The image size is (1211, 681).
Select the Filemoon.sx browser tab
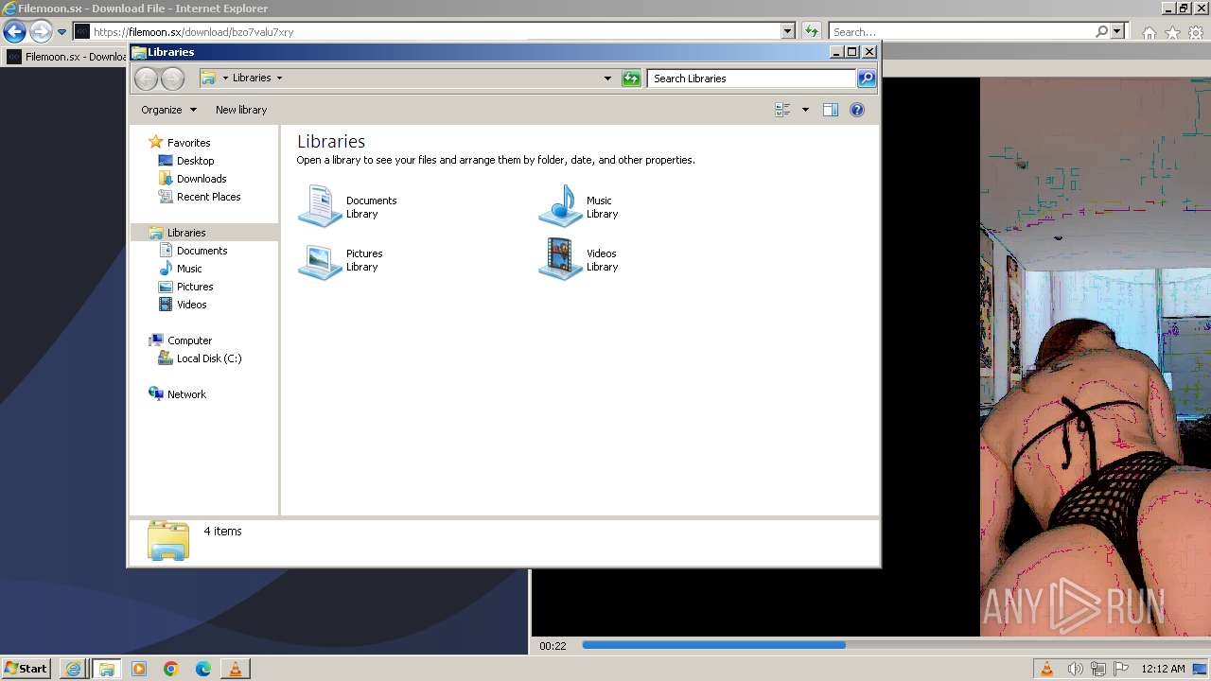[x=66, y=57]
